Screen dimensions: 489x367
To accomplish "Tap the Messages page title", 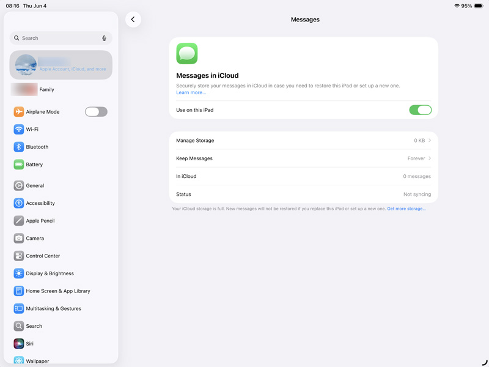I will click(x=305, y=20).
